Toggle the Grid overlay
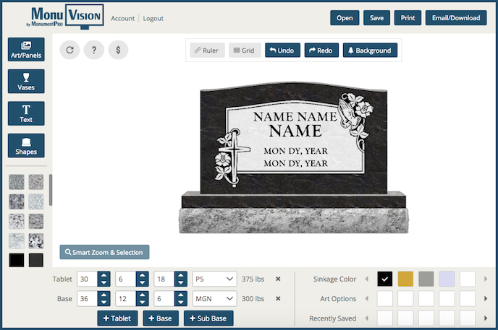Screen dimensions: 498x330 [245, 51]
